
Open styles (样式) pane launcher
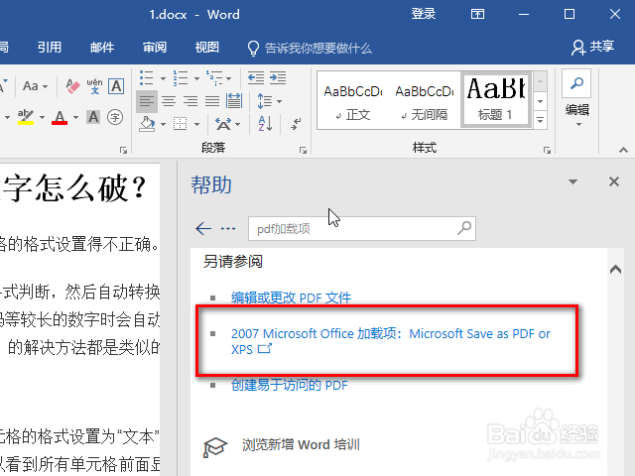click(547, 151)
